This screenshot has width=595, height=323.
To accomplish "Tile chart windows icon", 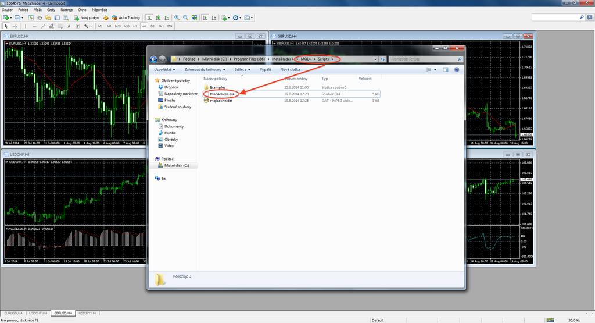I will click(x=194, y=17).
